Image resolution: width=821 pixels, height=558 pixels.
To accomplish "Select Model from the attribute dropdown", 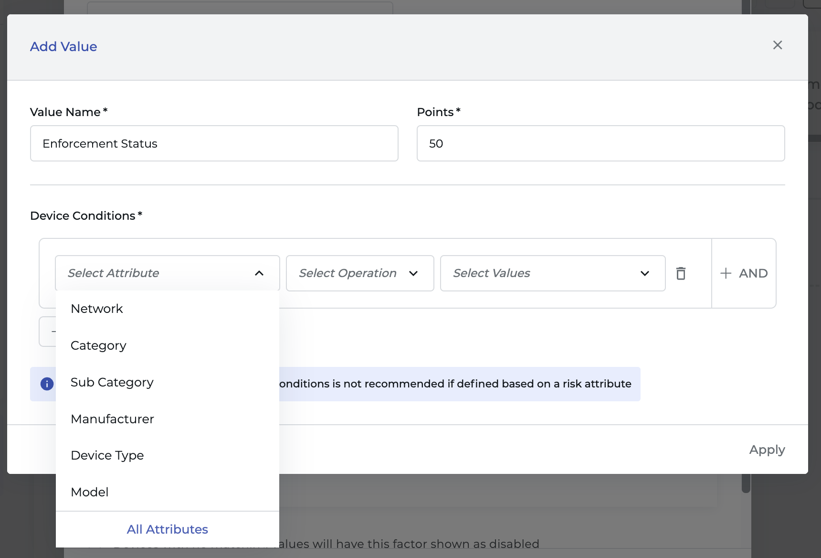I will [90, 492].
